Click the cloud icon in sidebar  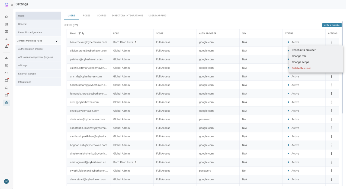pyautogui.click(x=7, y=73)
